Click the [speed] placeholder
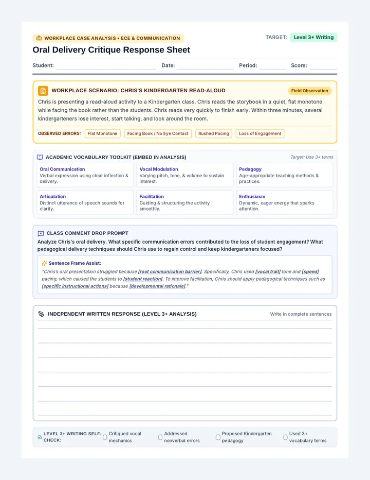The image size is (370, 480). (x=310, y=272)
